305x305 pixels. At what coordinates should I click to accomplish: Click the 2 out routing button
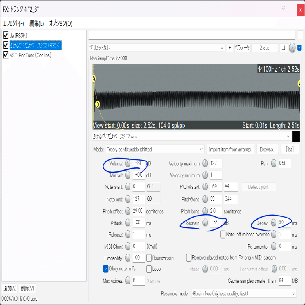click(x=264, y=48)
